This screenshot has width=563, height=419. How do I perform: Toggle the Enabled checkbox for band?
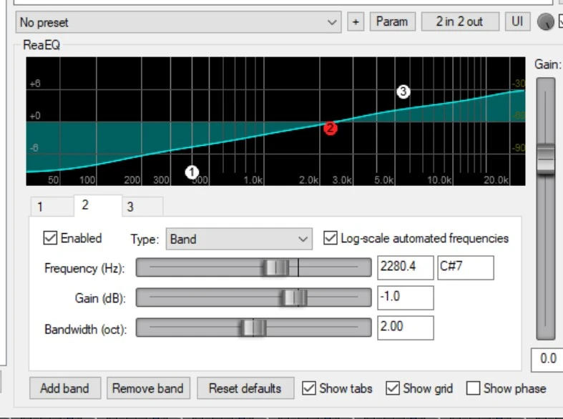click(51, 238)
